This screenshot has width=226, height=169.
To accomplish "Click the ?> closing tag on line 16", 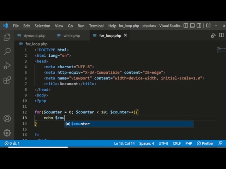I will click(x=37, y=135).
